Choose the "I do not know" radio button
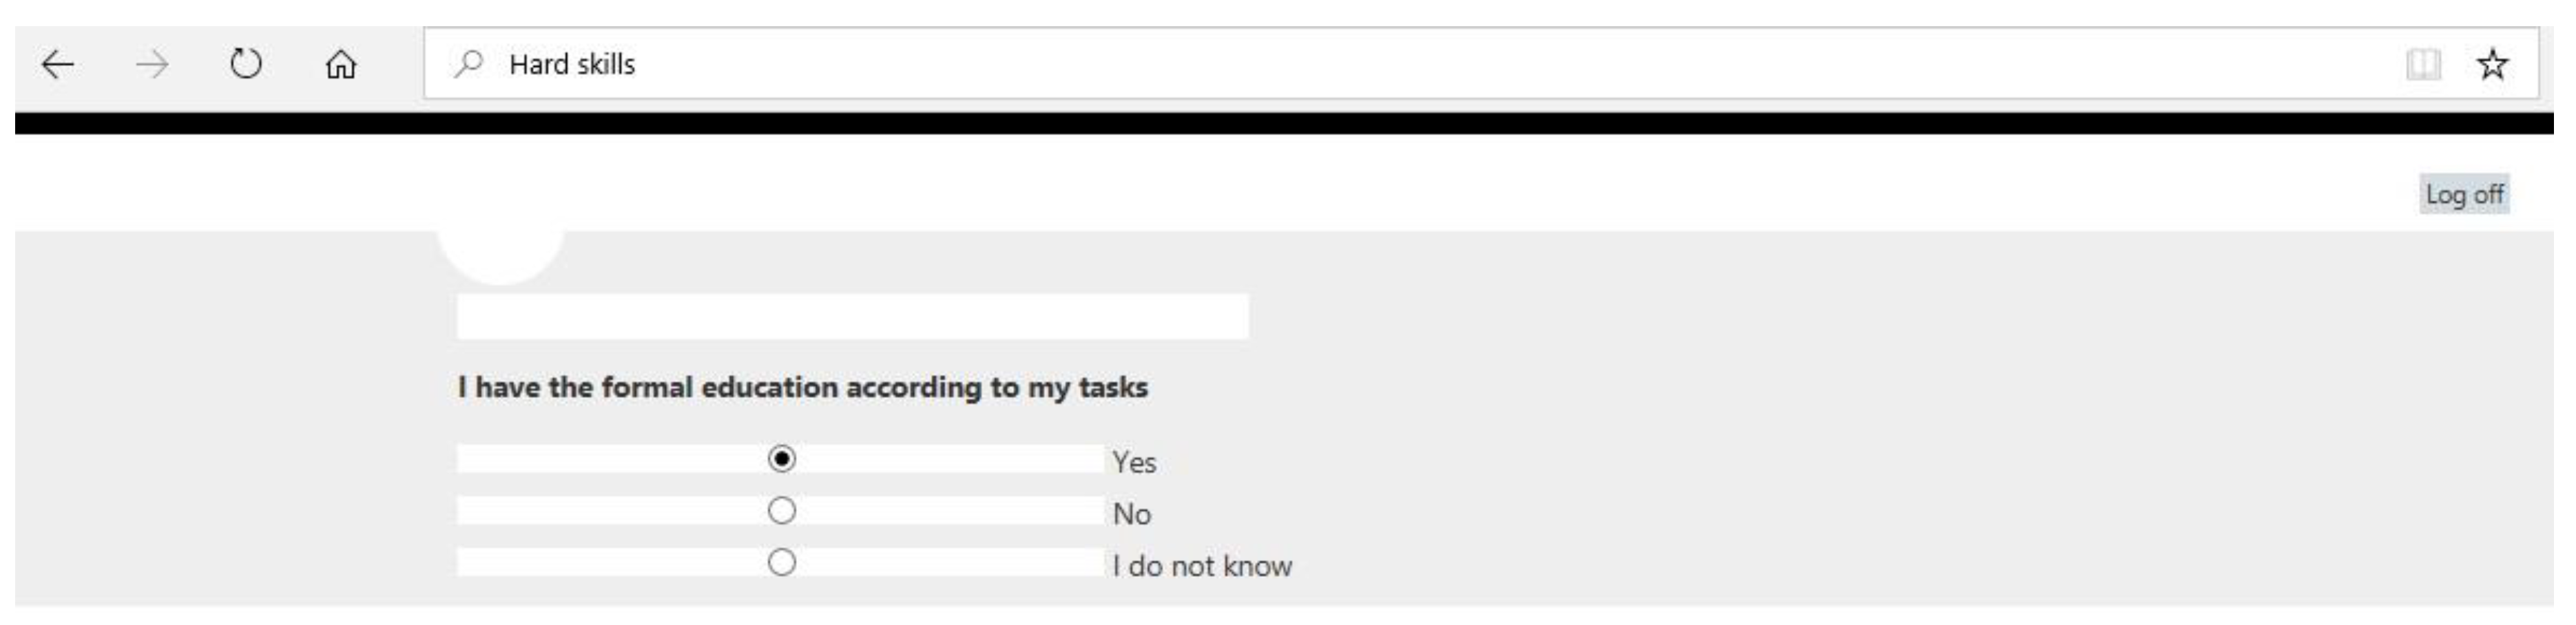2576x625 pixels. (x=782, y=563)
